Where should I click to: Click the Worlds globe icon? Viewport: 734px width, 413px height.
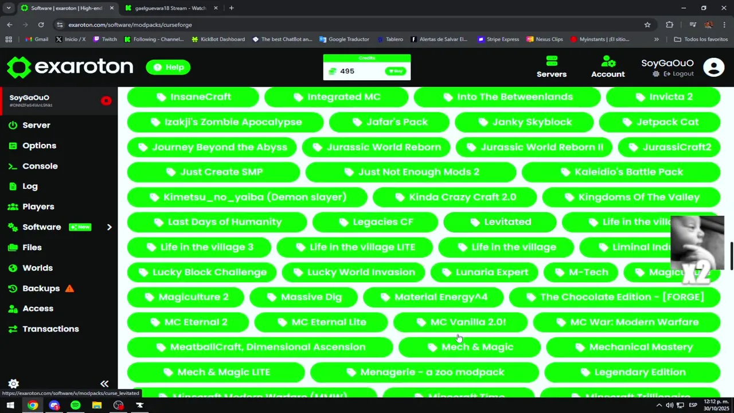coord(13,268)
